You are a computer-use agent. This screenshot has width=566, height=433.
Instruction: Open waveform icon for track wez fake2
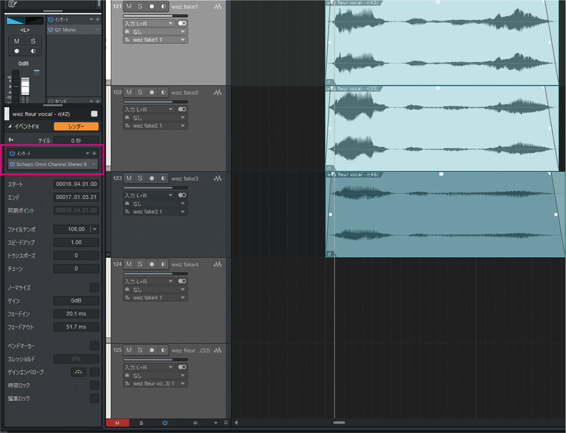217,93
